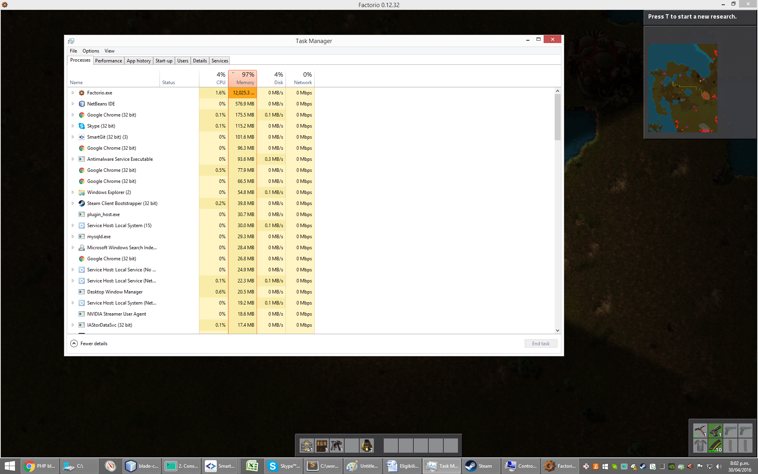The height and width of the screenshot is (474, 758).
Task: Switch to the Services tab
Action: tap(220, 61)
